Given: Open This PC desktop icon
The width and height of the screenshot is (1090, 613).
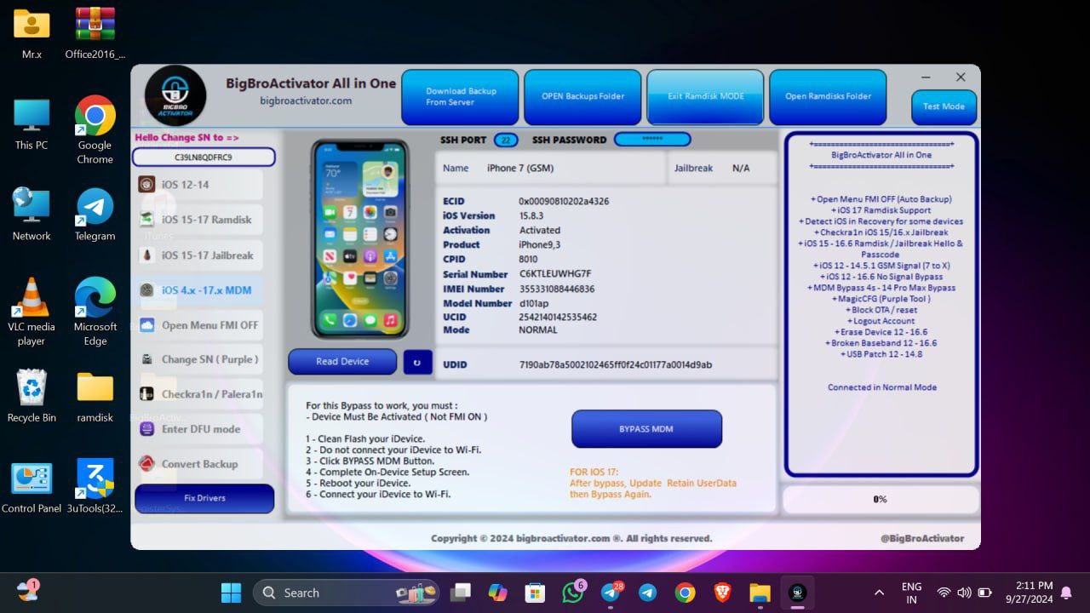Looking at the screenshot, I should (x=32, y=124).
